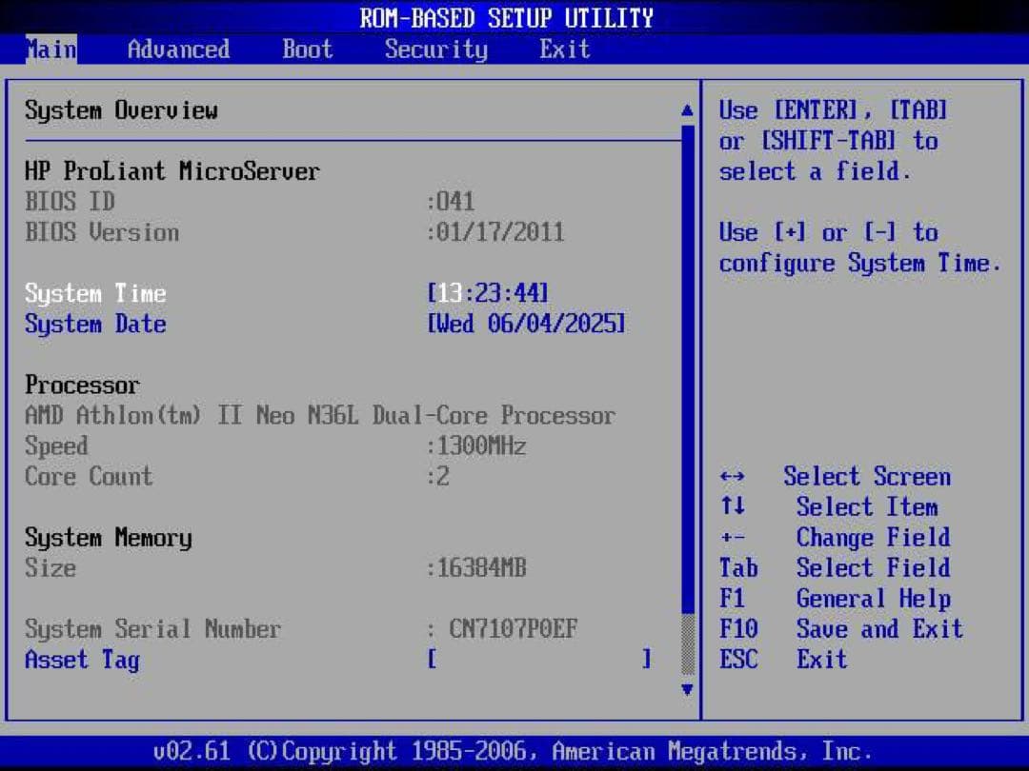Select the System Time field
Screen dimensions: 1029x771
[x=95, y=293]
